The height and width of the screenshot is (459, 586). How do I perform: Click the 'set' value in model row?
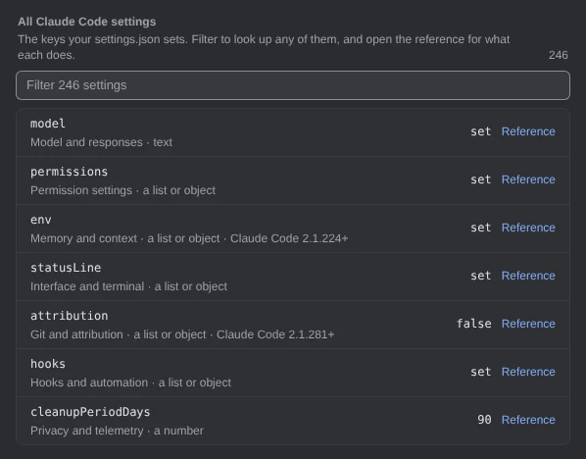pyautogui.click(x=480, y=131)
